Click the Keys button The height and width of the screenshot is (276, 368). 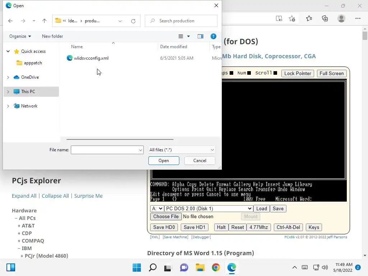pyautogui.click(x=314, y=227)
